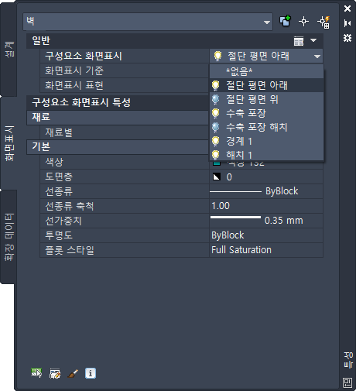This screenshot has height=391, width=356.
Task: Expand the arrow beside 일반 header table icon
Action: point(313,40)
